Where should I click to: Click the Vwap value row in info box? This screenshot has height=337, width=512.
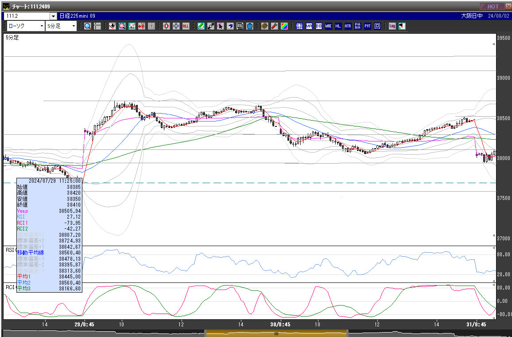49,211
